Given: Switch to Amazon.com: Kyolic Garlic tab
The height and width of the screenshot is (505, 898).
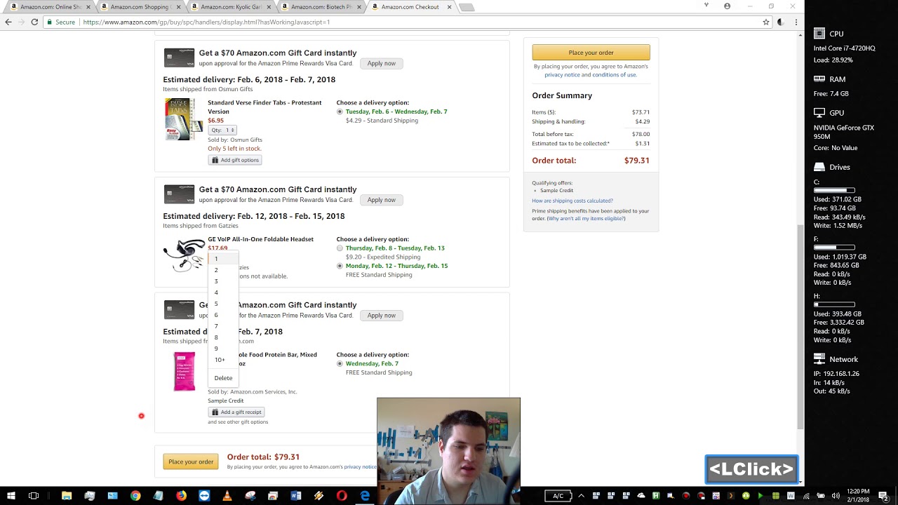Looking at the screenshot, I should click(231, 7).
